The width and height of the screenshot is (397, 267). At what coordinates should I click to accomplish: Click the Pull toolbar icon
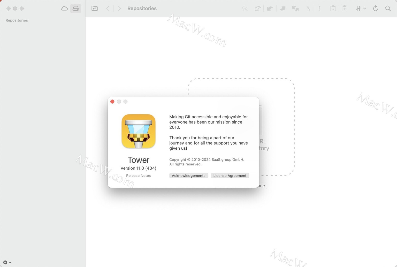270,9
